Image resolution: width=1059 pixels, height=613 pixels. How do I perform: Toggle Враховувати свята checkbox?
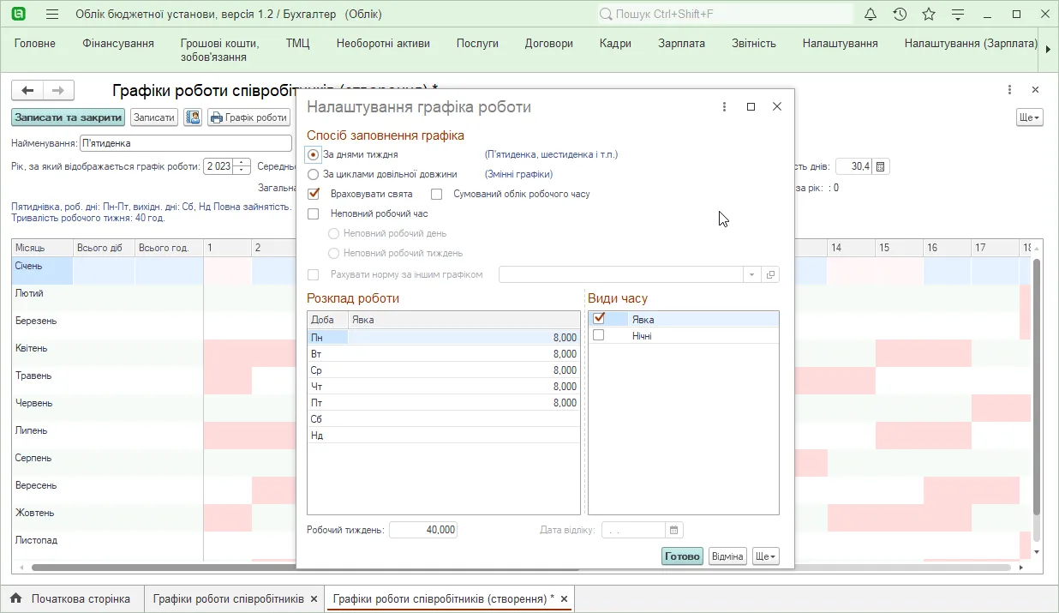point(314,194)
